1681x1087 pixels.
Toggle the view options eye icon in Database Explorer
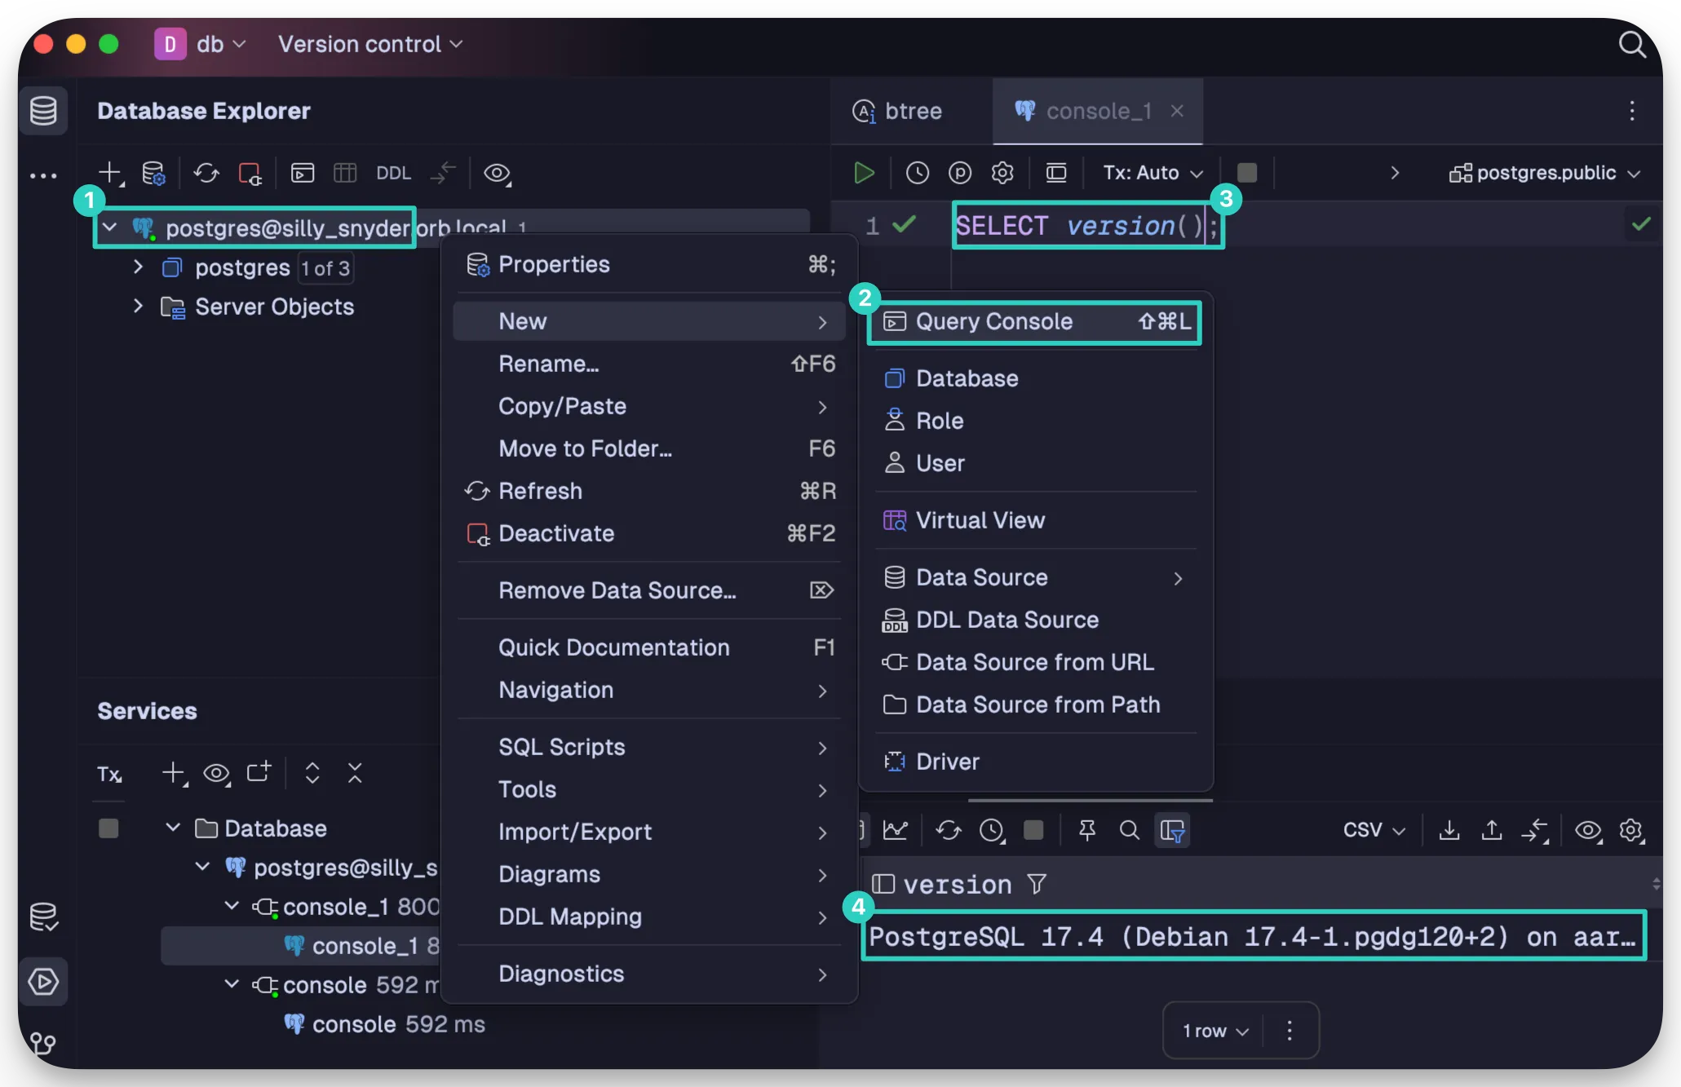(x=497, y=173)
